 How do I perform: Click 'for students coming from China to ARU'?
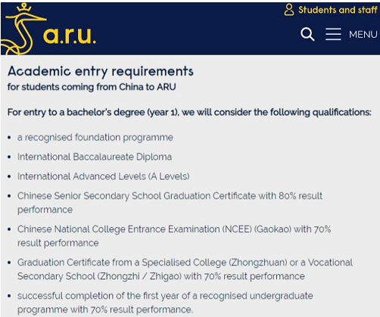(x=92, y=87)
